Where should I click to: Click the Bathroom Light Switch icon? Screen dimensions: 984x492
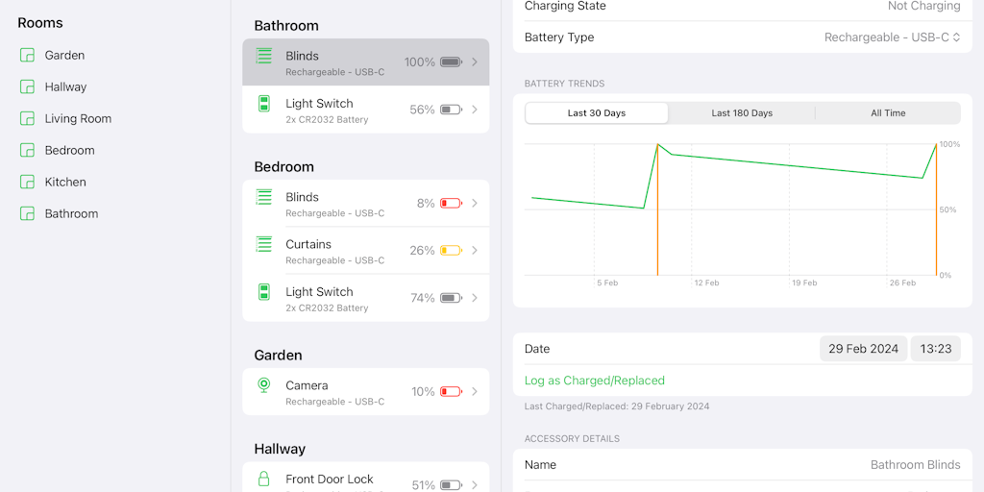264,104
